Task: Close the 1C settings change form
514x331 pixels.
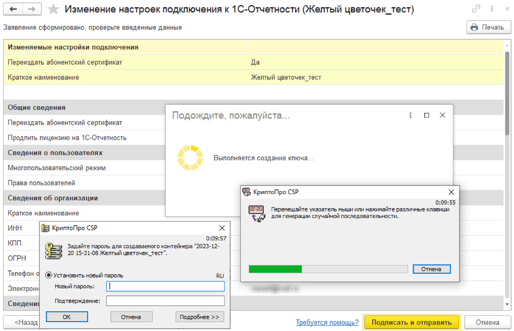Action: (507, 9)
